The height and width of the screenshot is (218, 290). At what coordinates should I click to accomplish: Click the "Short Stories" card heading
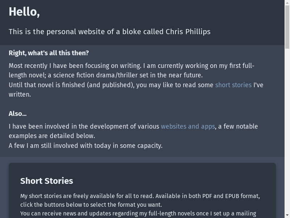(x=47, y=181)
